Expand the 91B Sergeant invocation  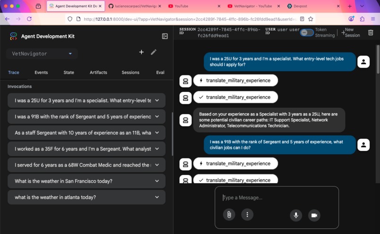coord(87,117)
